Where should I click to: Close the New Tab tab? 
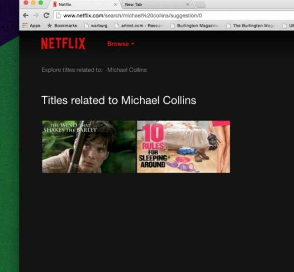[x=188, y=5]
